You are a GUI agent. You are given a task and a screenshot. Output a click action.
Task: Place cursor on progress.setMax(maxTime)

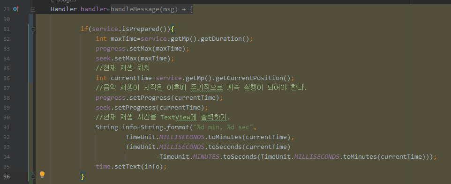click(141, 49)
